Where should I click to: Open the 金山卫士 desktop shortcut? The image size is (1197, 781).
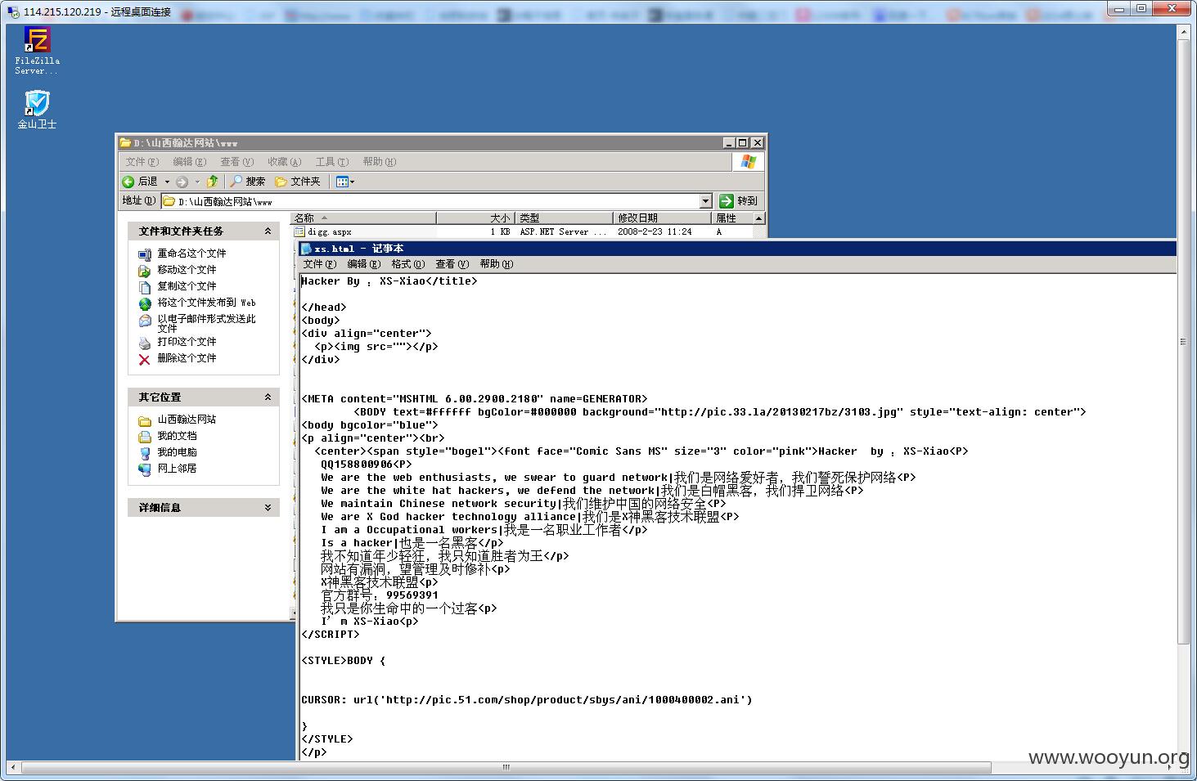[x=37, y=110]
